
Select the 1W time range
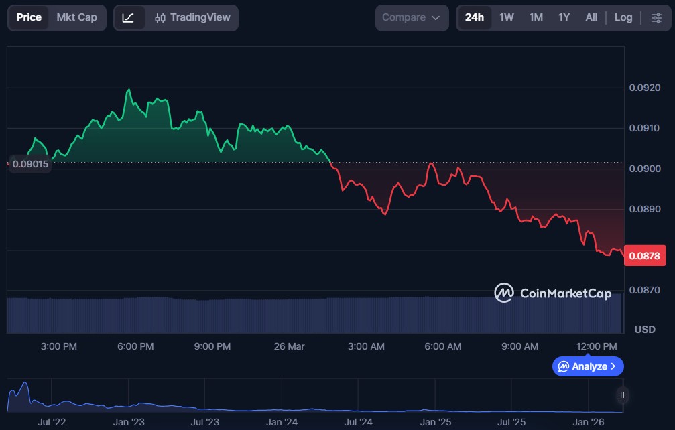[507, 18]
